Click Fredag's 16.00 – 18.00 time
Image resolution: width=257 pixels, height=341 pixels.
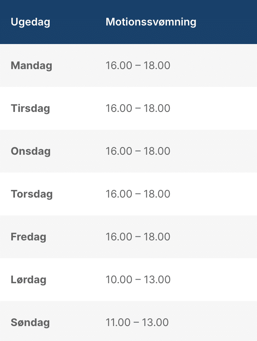138,237
